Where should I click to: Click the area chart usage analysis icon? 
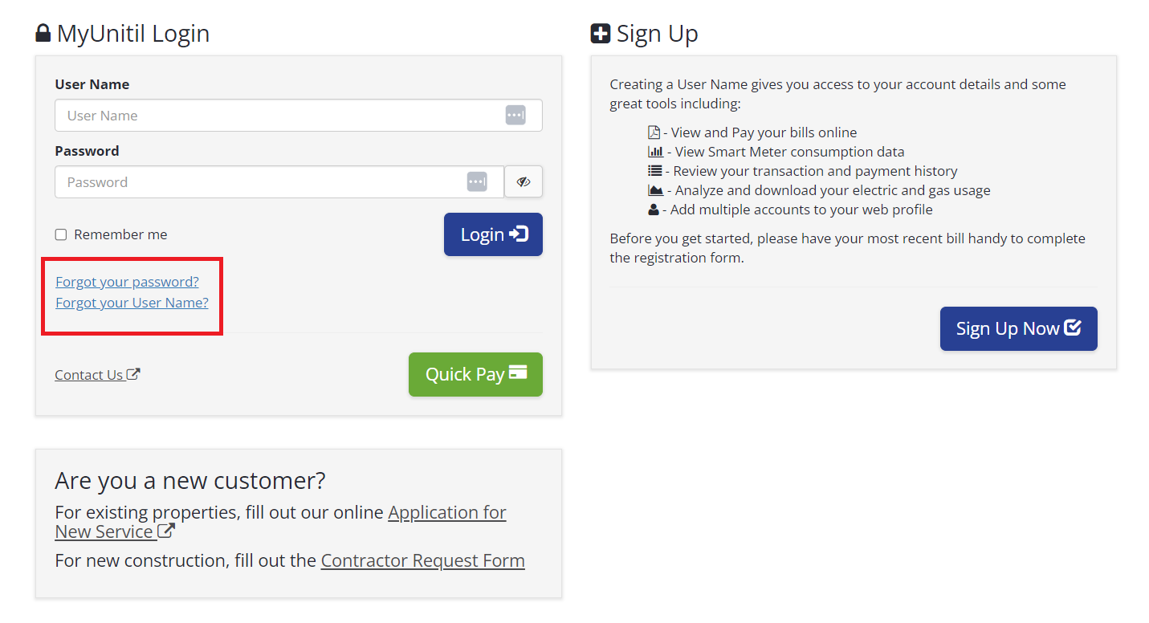(x=656, y=190)
